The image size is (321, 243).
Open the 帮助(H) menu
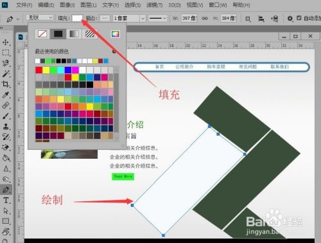point(241,5)
